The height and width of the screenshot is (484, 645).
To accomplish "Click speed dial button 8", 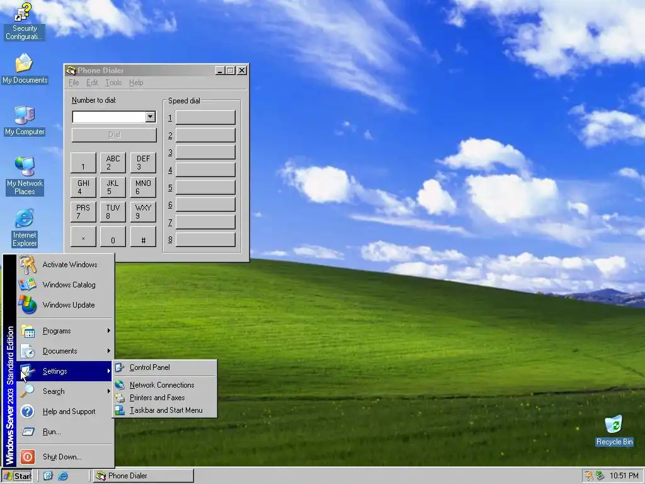I will (x=205, y=239).
